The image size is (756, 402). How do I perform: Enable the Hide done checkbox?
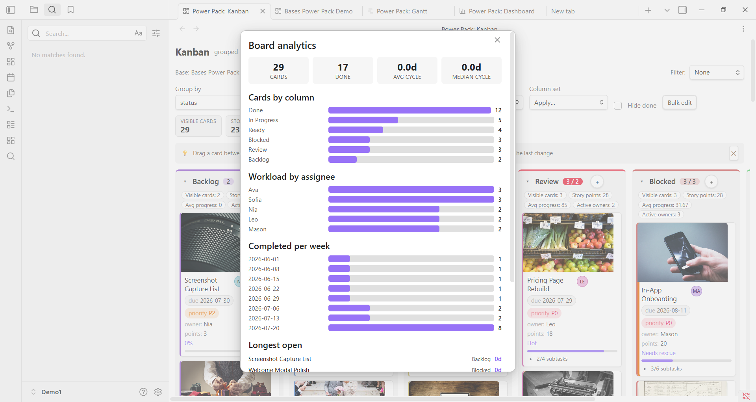coord(618,106)
